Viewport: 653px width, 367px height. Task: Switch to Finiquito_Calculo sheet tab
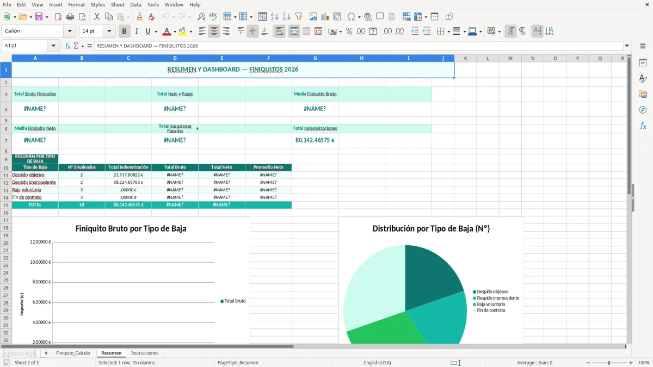[x=73, y=353]
